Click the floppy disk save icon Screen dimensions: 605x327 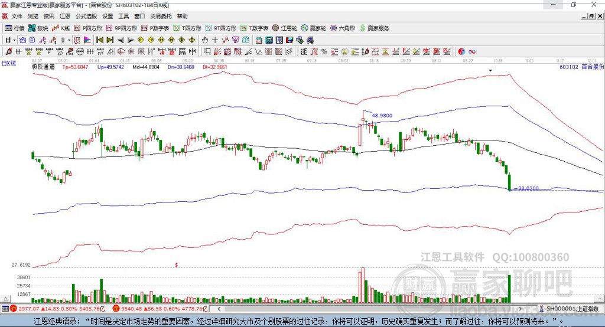point(290,40)
